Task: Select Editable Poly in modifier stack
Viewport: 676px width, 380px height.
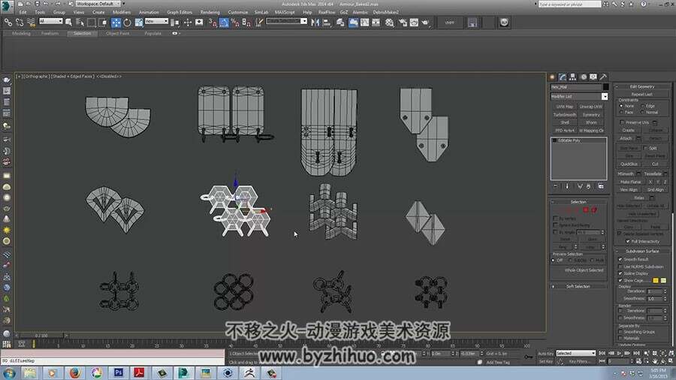Action: pos(569,140)
